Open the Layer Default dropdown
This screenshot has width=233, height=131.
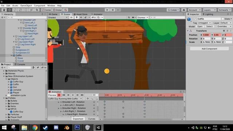coord(226,23)
